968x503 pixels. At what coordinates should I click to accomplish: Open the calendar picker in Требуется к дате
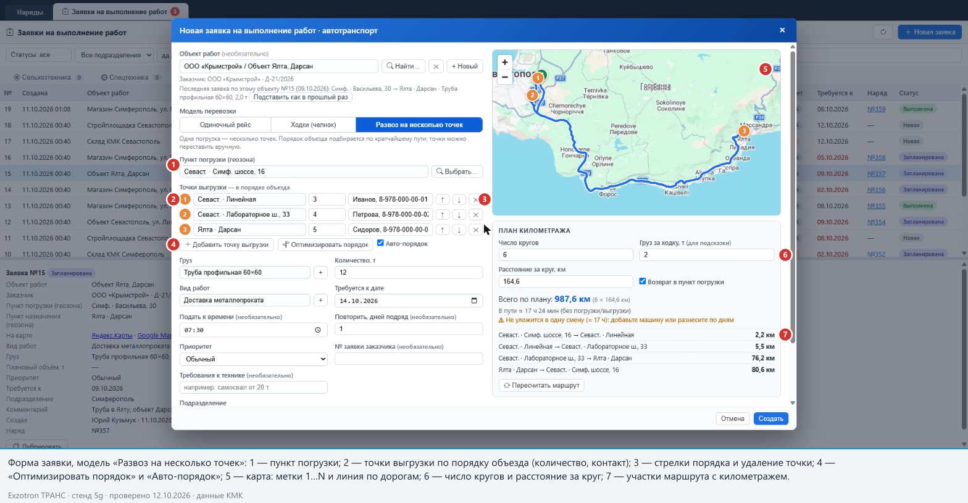[x=474, y=301]
